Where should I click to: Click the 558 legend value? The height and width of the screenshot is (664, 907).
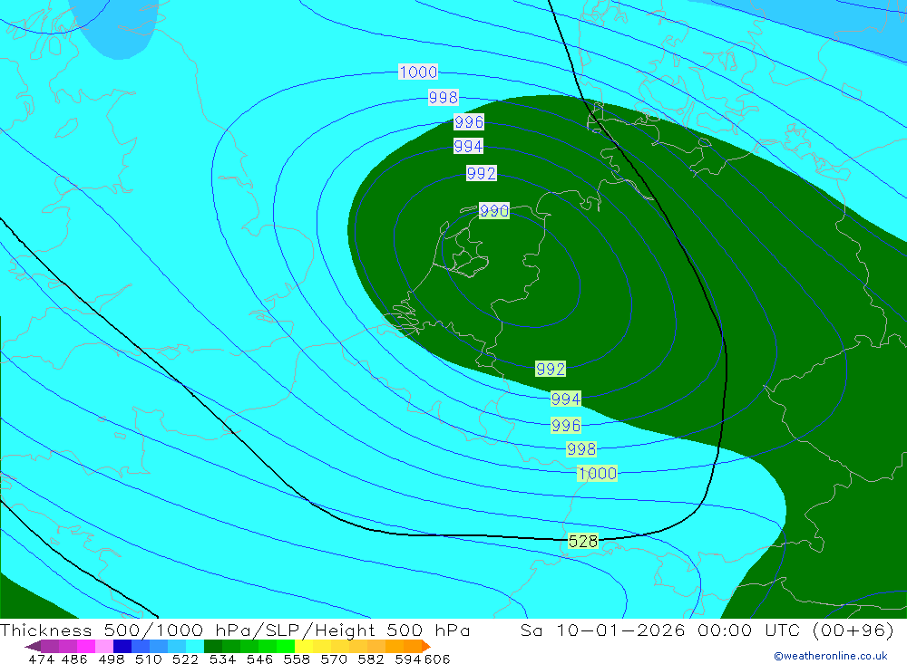click(297, 659)
